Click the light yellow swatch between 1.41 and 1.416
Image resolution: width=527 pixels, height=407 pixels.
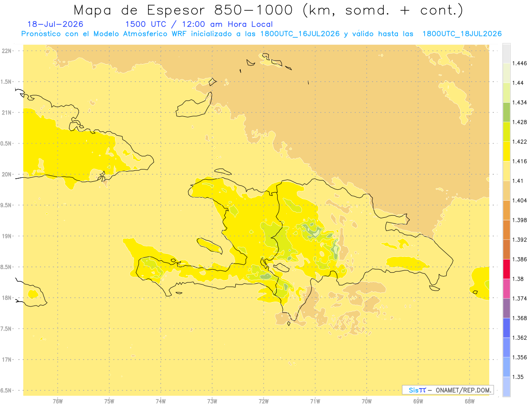(506, 171)
